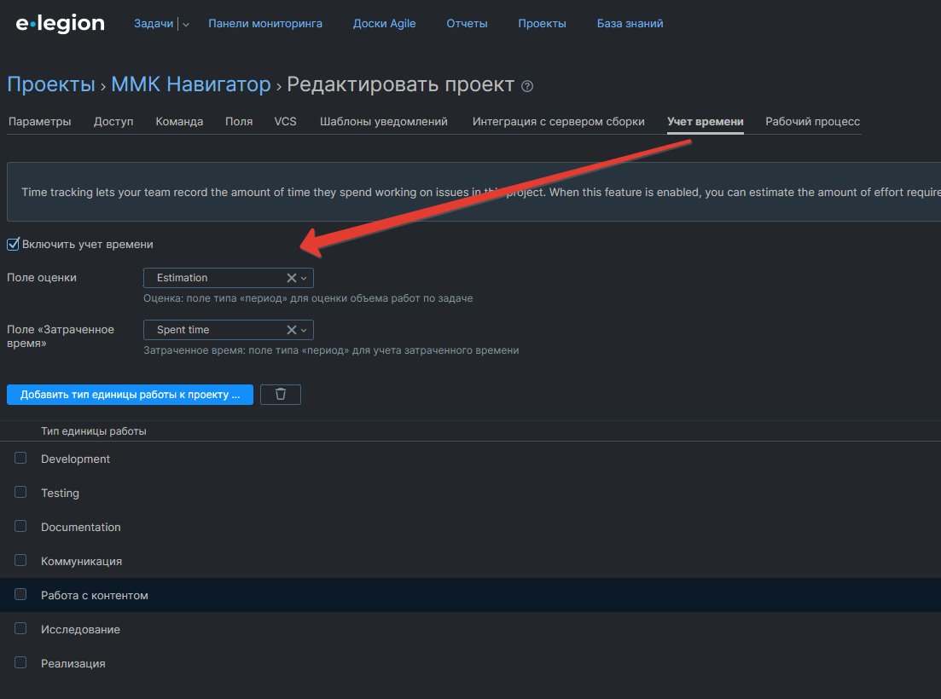Expand the Spent time dropdown
Image resolution: width=941 pixels, height=699 pixels.
[304, 330]
